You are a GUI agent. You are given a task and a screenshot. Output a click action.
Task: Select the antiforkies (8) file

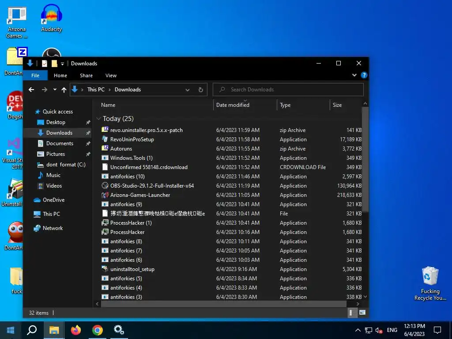pos(126,241)
